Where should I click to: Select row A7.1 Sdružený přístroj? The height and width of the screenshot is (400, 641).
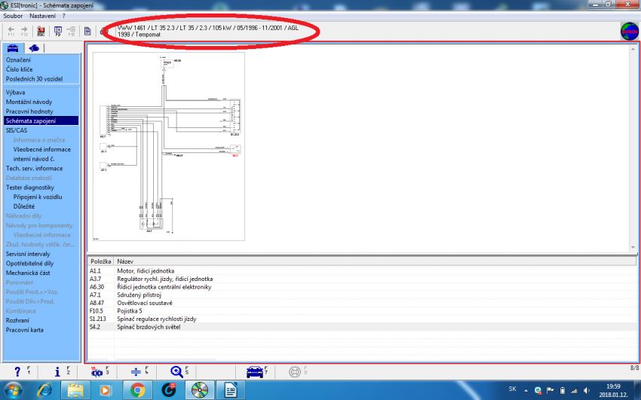pos(363,295)
